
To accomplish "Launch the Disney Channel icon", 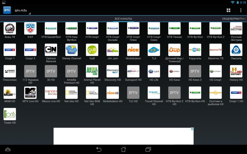I will point(72,50).
